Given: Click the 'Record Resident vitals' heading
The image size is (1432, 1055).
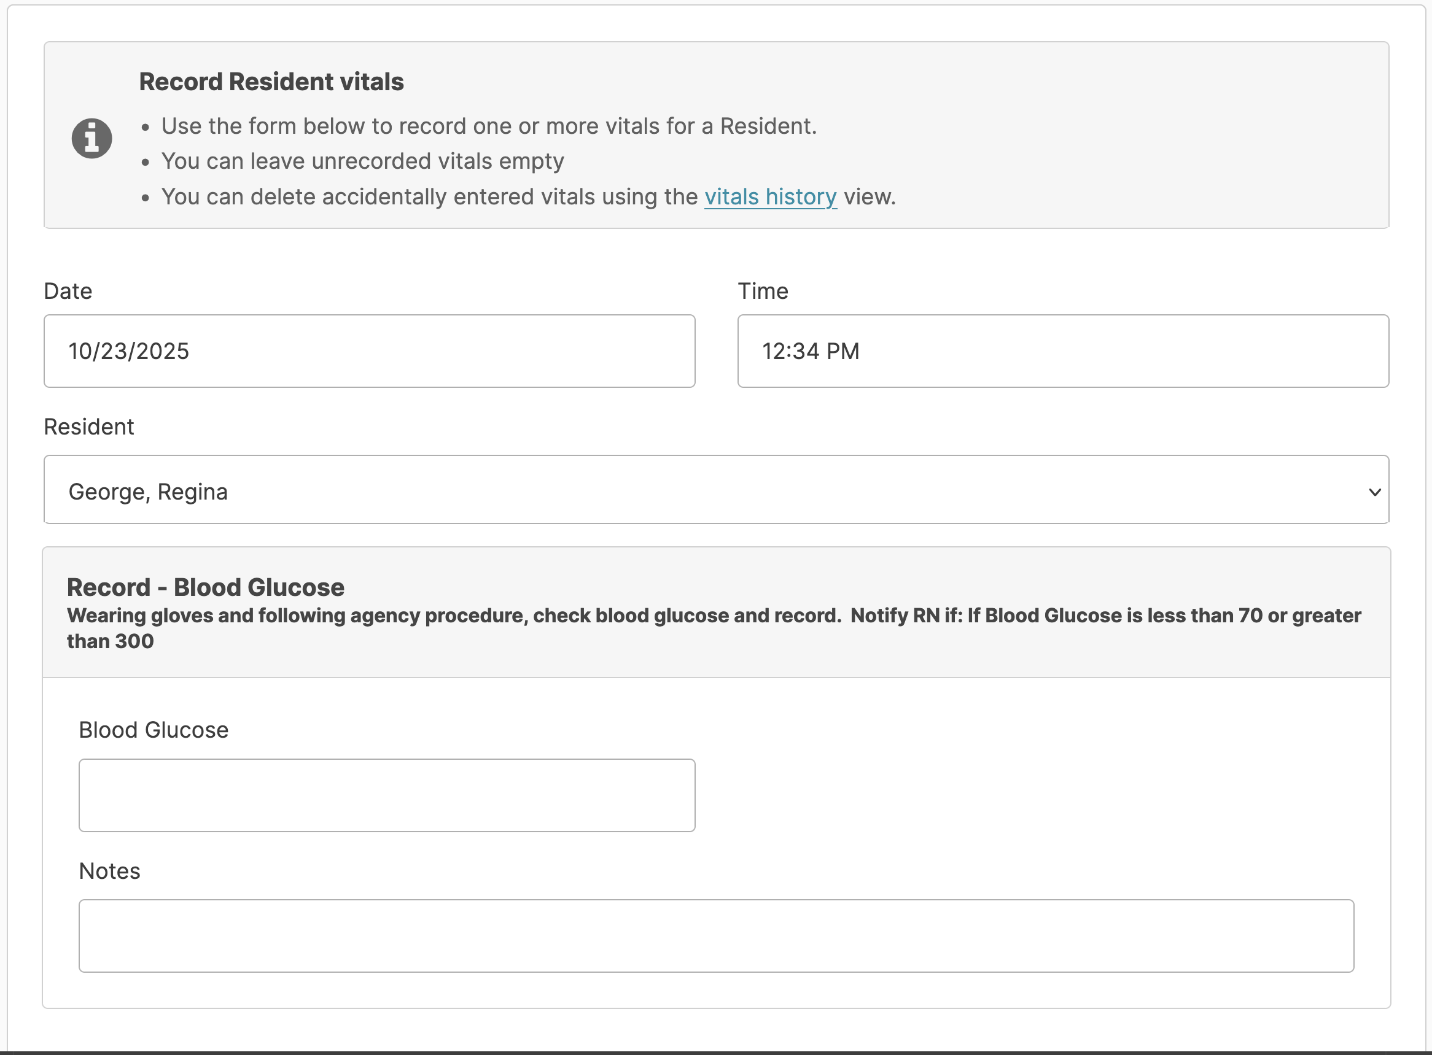Looking at the screenshot, I should coord(271,82).
